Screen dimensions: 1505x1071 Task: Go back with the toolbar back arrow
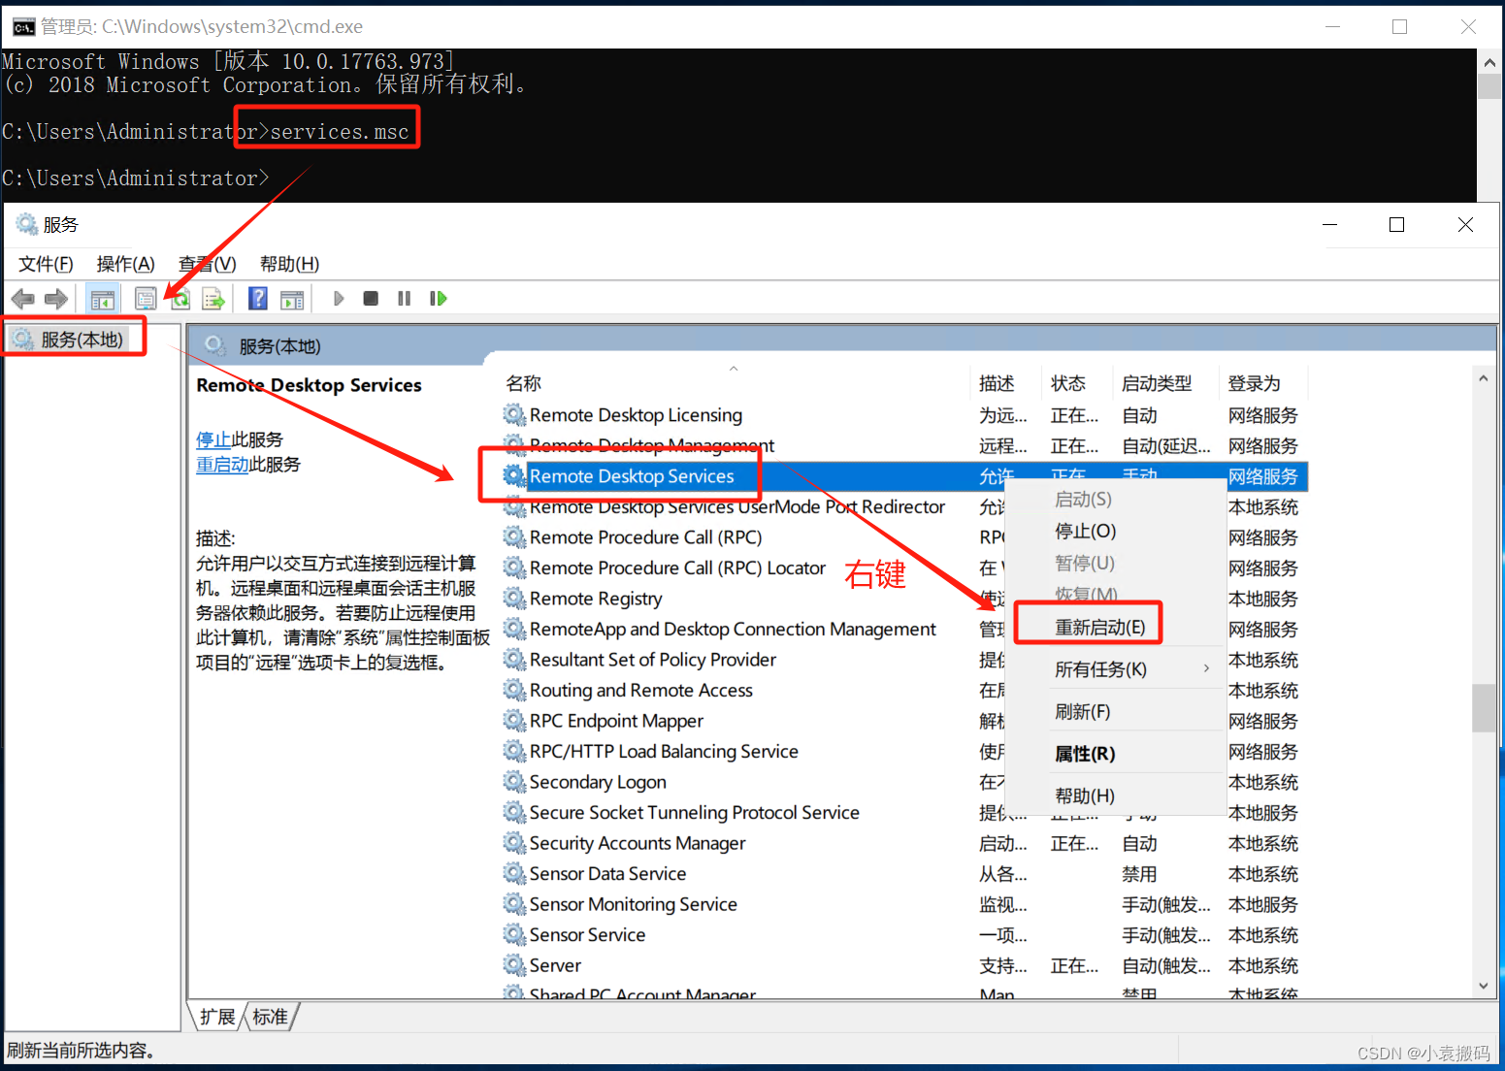(x=23, y=299)
